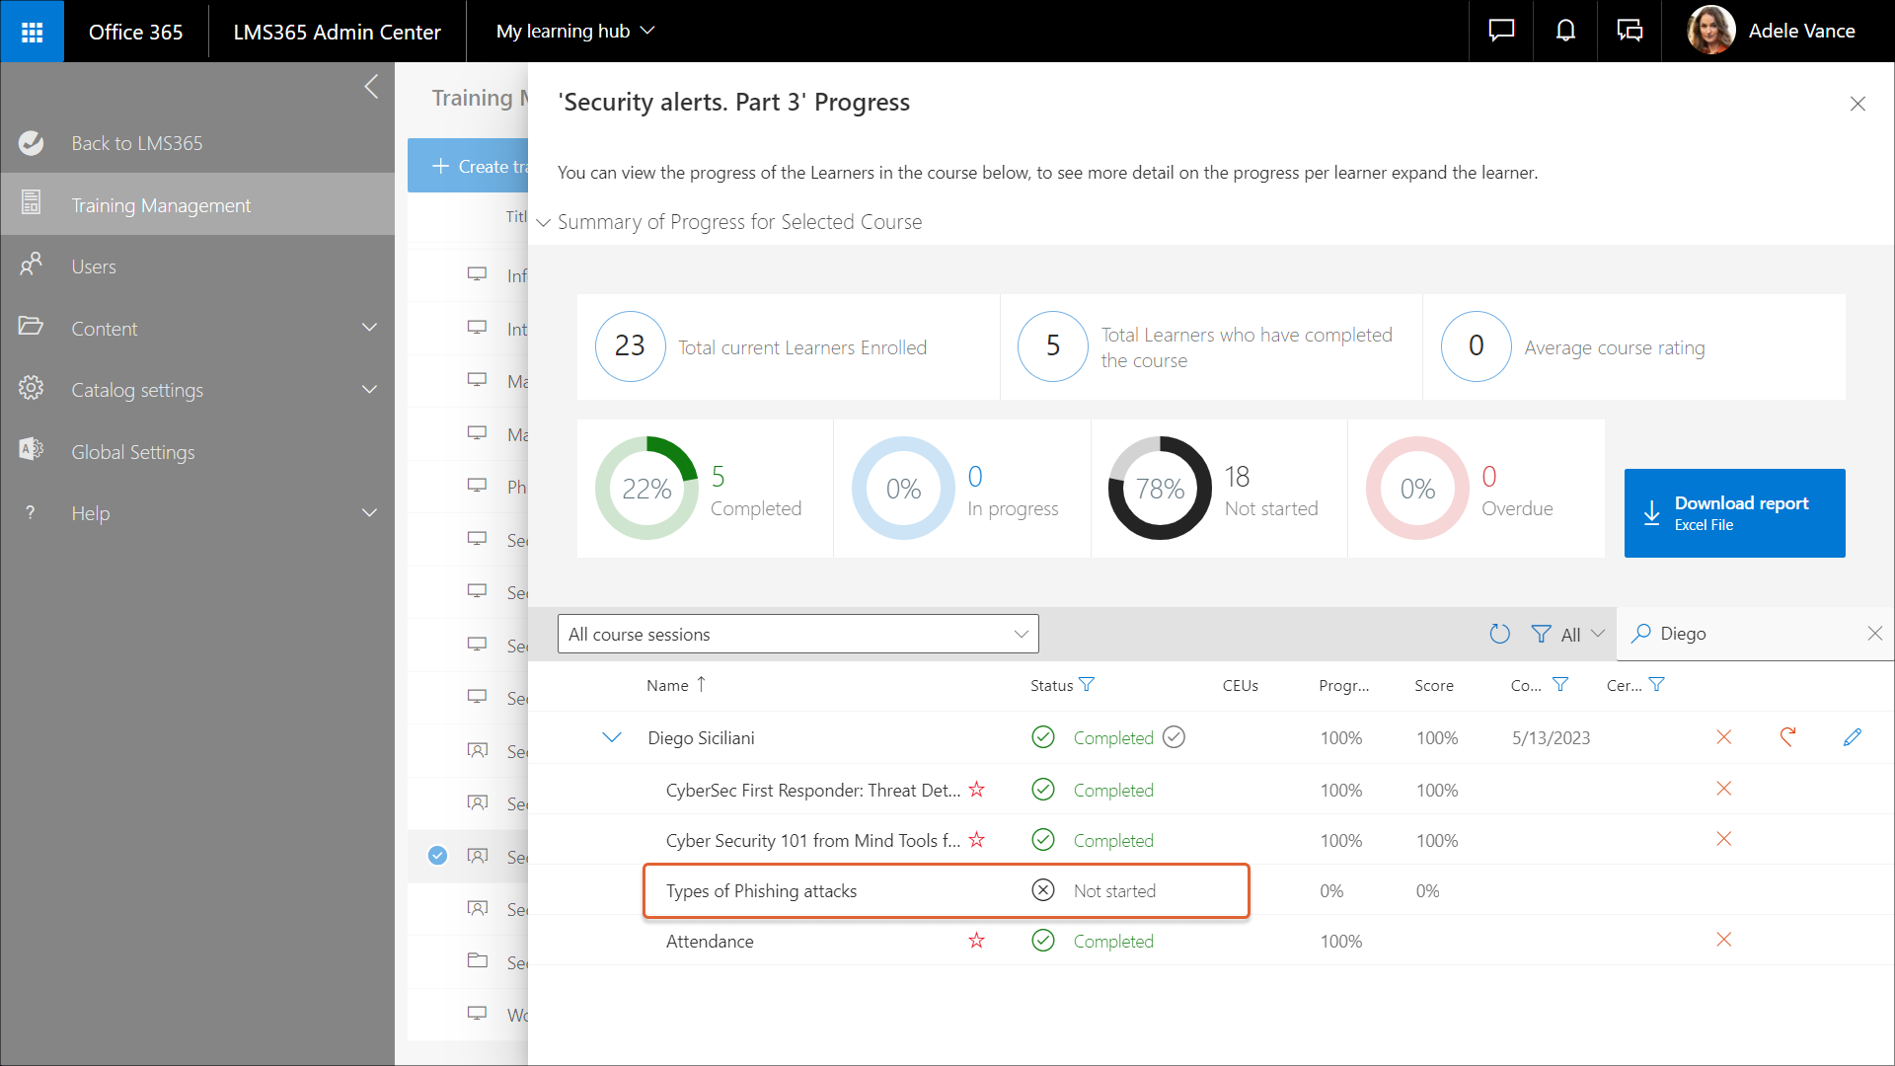1895x1066 pixels.
Task: Open the All course sessions dropdown
Action: [797, 634]
